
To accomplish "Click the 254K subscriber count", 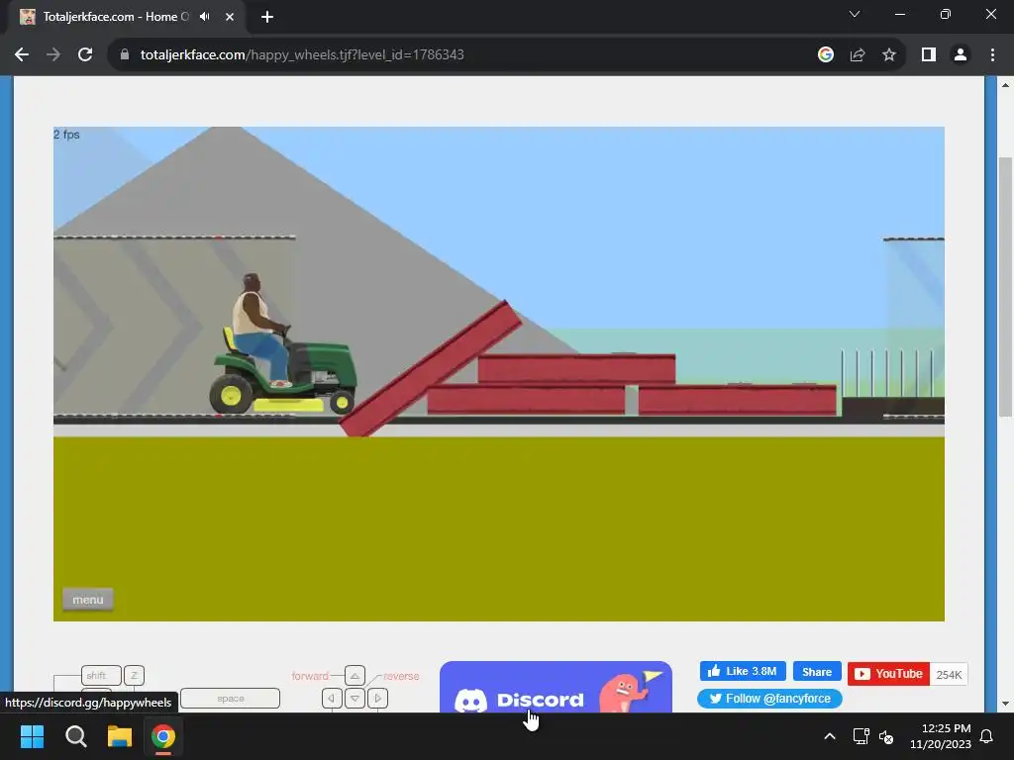I will tap(949, 675).
